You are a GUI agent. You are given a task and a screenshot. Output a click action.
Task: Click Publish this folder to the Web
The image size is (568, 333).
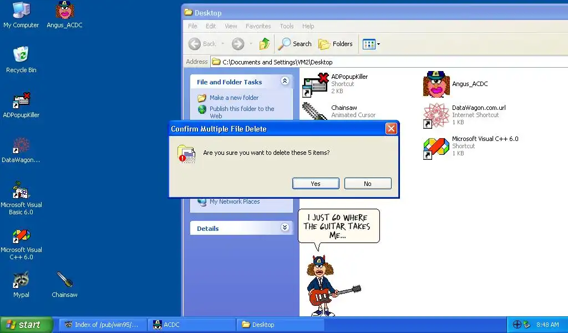click(242, 112)
